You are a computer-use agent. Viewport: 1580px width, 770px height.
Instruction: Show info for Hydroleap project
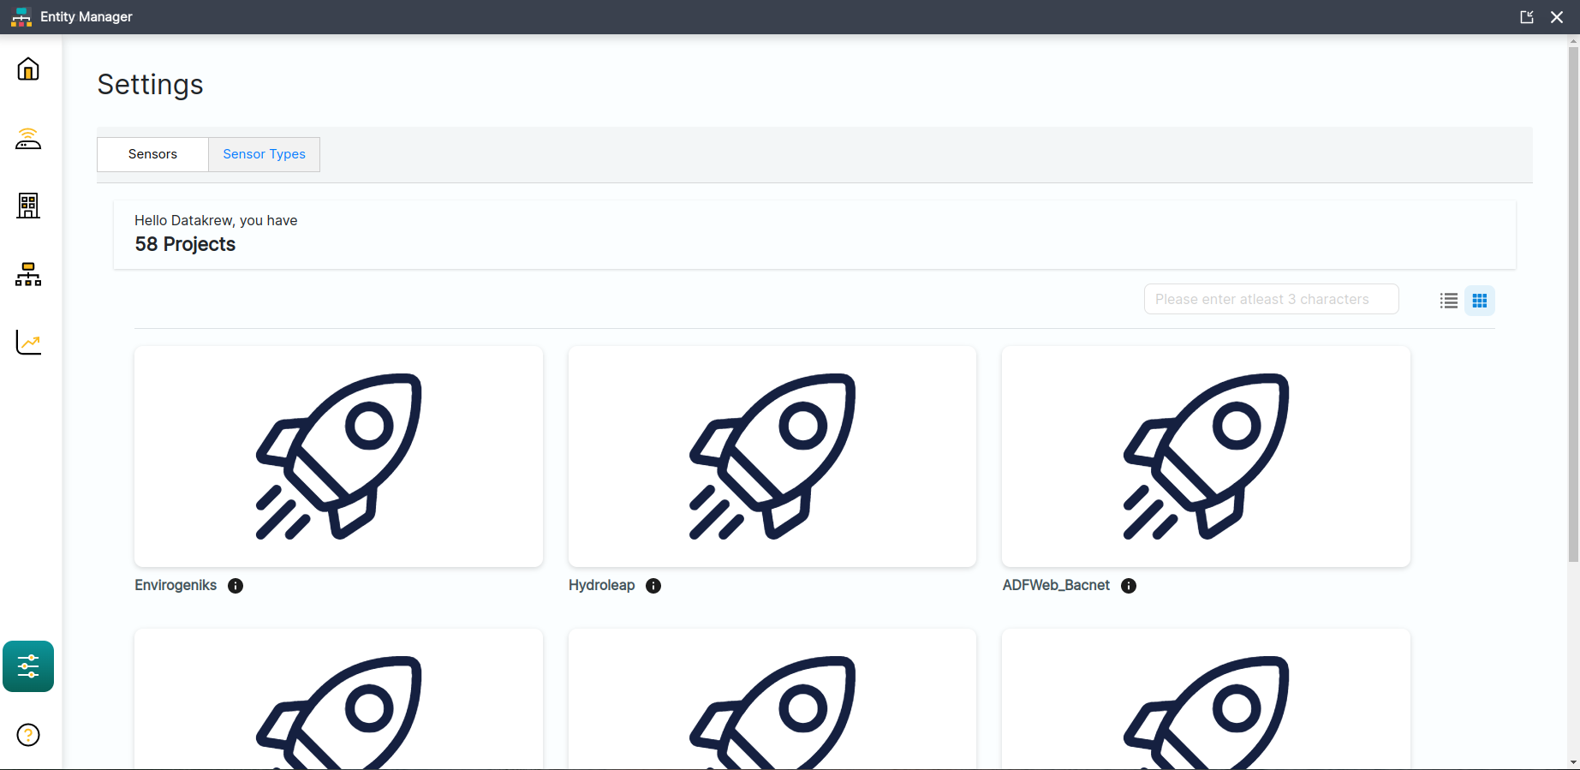653,586
